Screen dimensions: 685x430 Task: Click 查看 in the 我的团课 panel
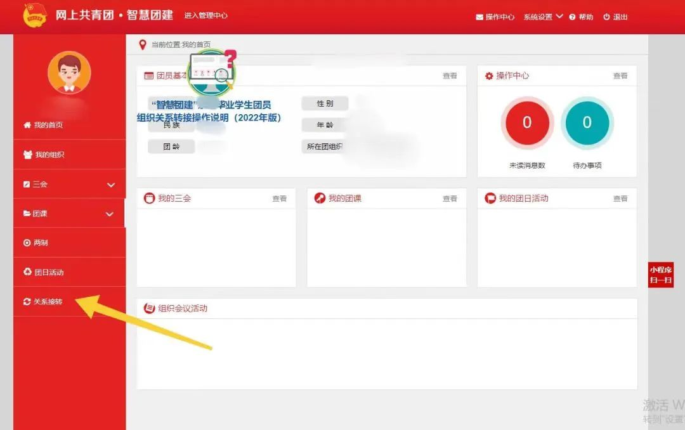[x=450, y=199]
